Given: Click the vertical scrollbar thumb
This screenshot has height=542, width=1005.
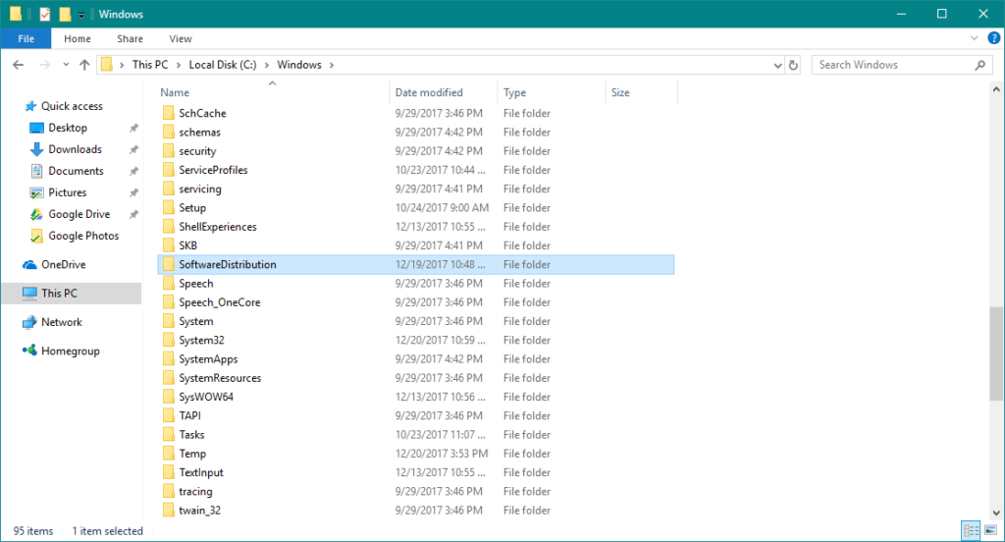Looking at the screenshot, I should 996,354.
